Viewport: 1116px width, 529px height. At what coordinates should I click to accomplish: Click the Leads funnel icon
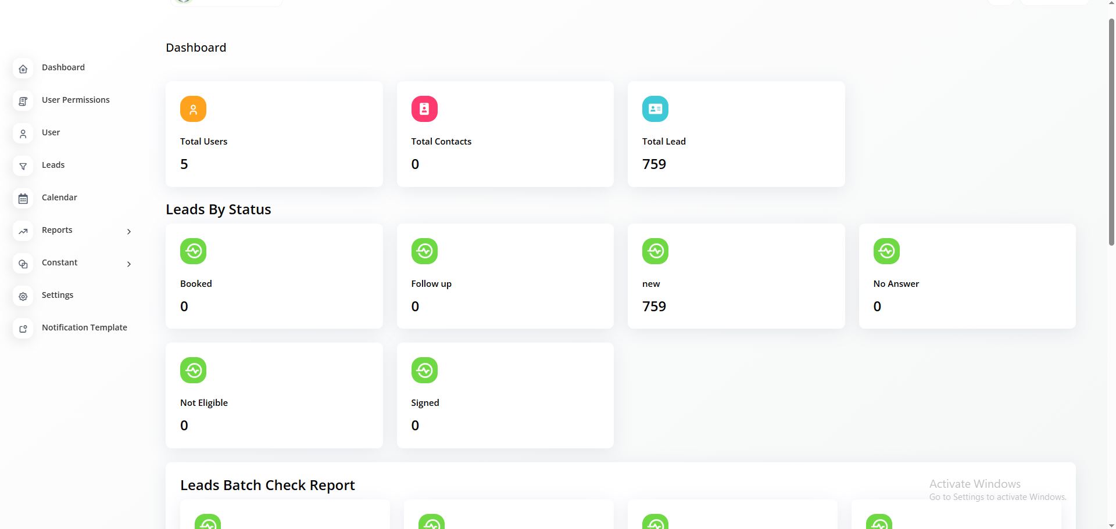pos(23,167)
